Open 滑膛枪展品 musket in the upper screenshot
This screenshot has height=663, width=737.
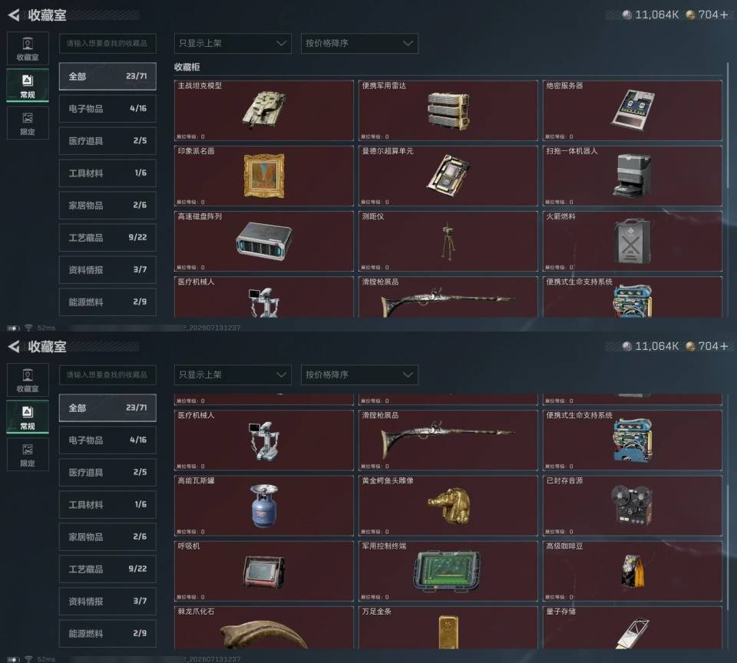(448, 297)
